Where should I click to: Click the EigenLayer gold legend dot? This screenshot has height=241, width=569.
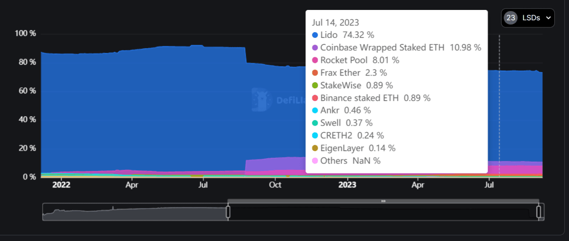(315, 148)
